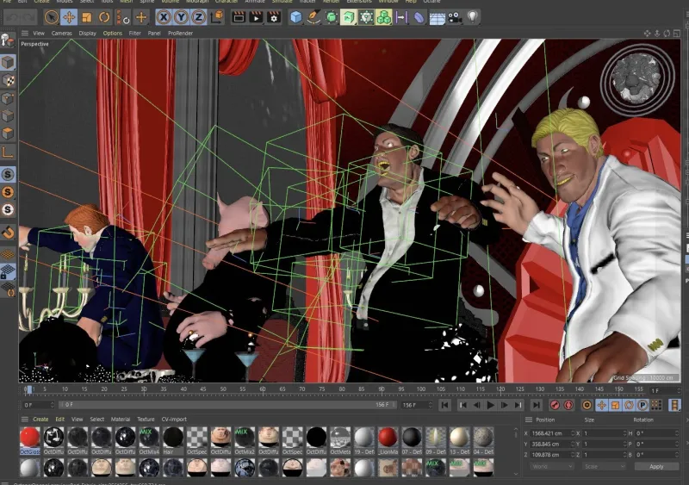Toggle the Y axis lock
The image size is (689, 485).
coord(182,17)
